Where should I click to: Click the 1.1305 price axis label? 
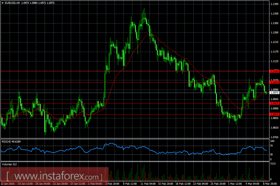(275, 23)
